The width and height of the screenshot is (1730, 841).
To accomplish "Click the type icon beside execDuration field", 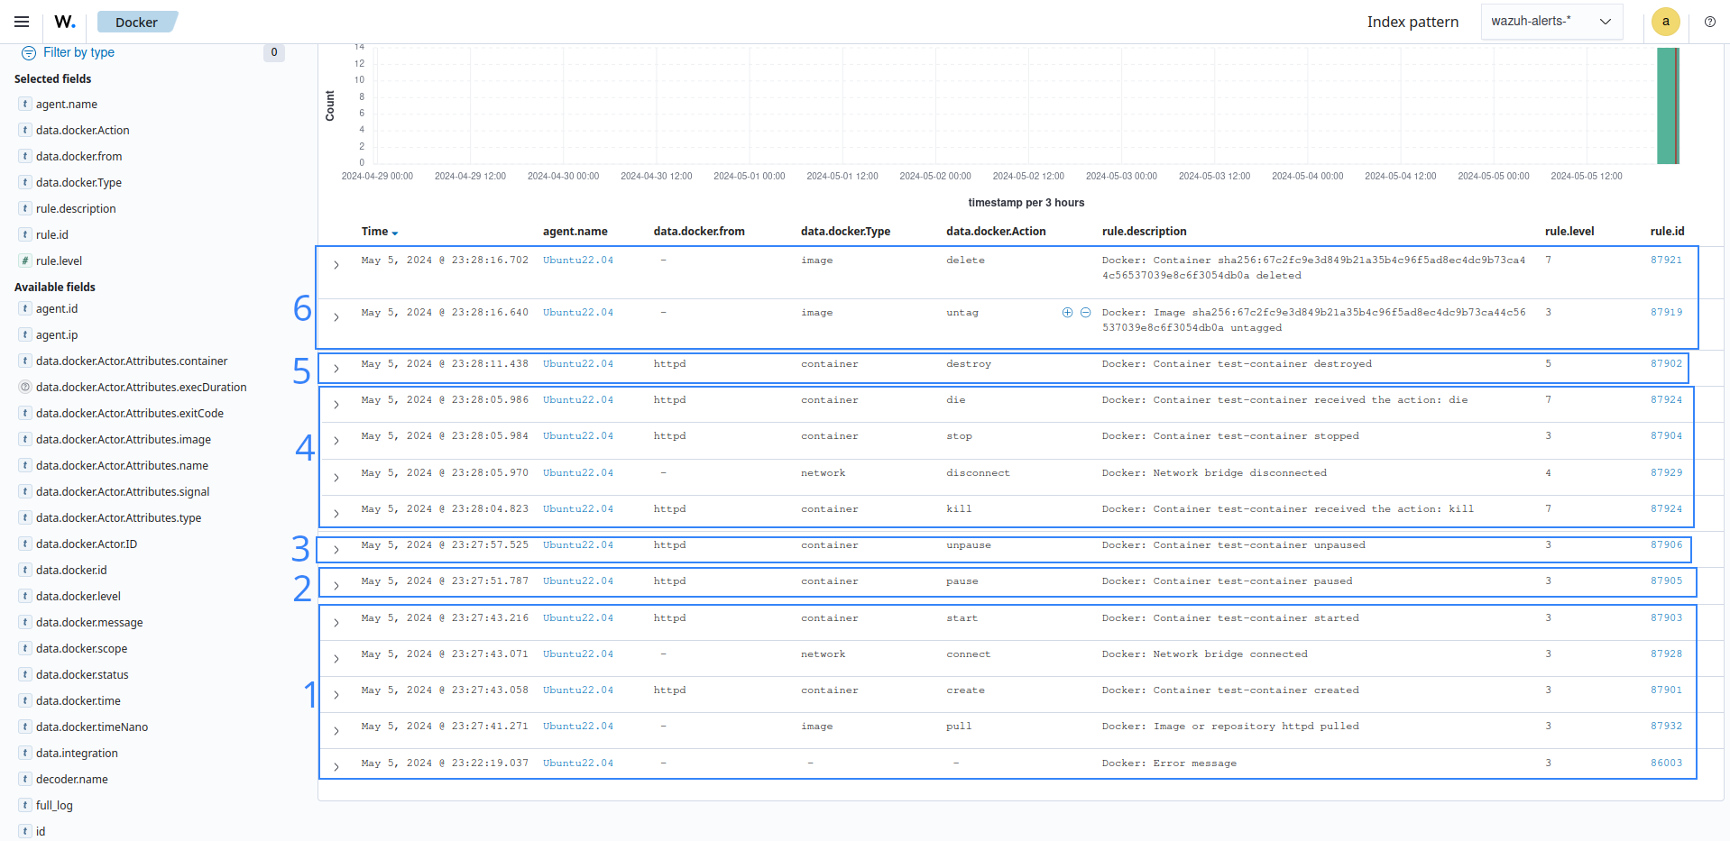I will [x=24, y=387].
